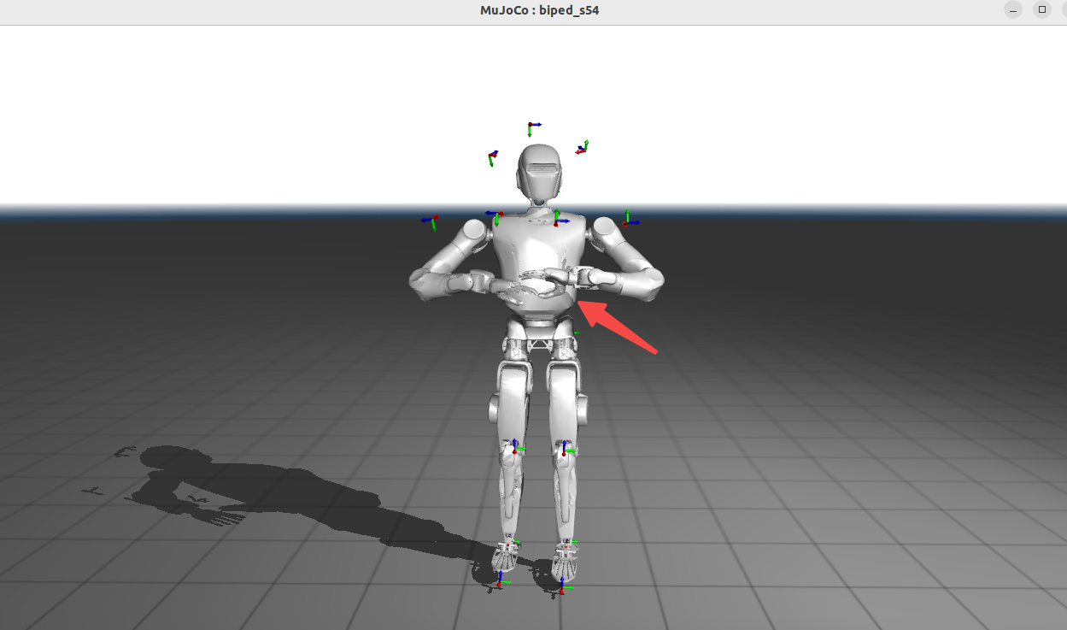Screen dimensions: 1067x630
Task: Pick the axes marker on the right-side knee
Action: (564, 447)
